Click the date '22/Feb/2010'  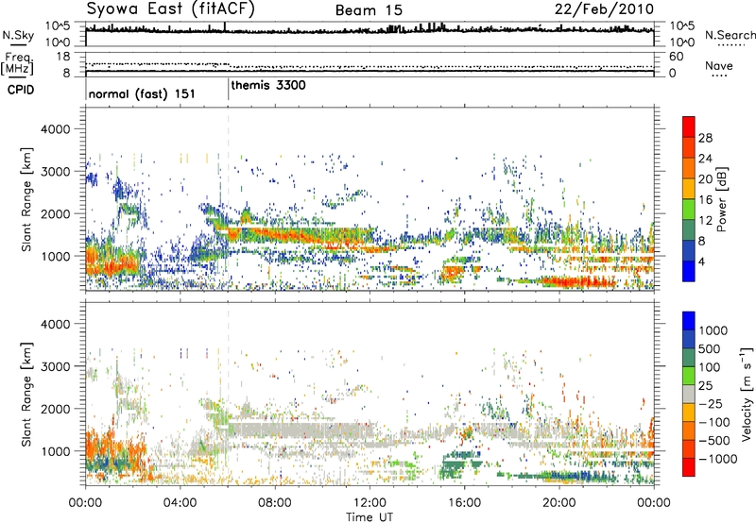(604, 9)
